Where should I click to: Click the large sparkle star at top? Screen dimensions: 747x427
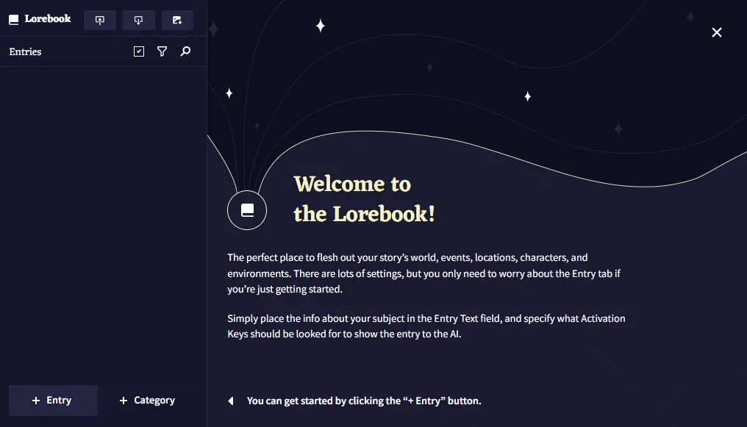pyautogui.click(x=321, y=26)
